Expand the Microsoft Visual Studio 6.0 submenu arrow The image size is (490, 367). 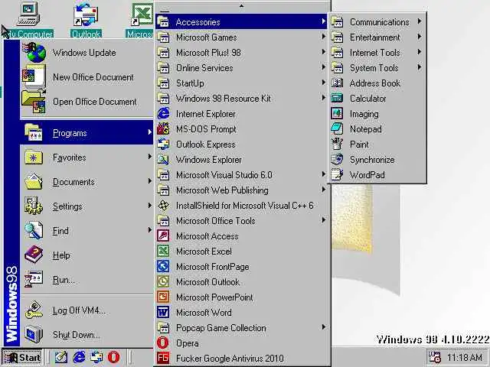(323, 174)
